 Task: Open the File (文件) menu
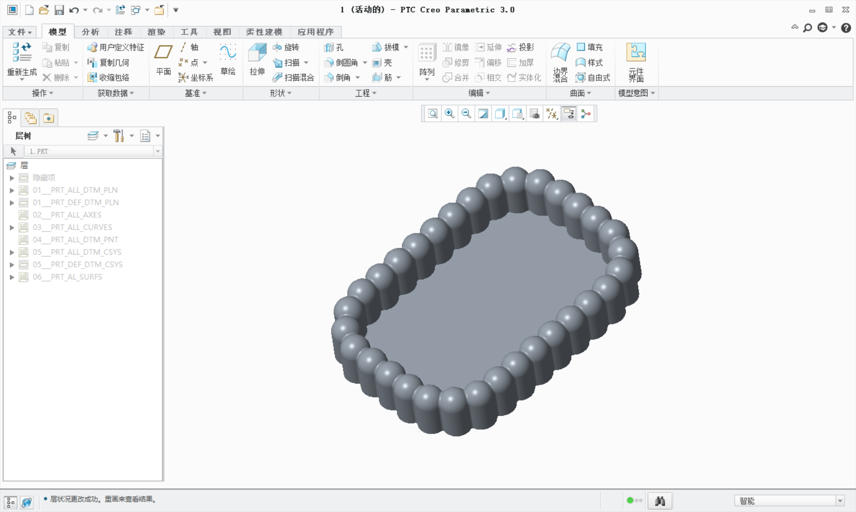[x=20, y=32]
